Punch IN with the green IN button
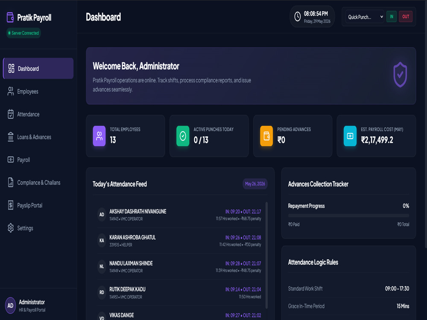Viewport: 427px width, 320px height. coord(391,17)
